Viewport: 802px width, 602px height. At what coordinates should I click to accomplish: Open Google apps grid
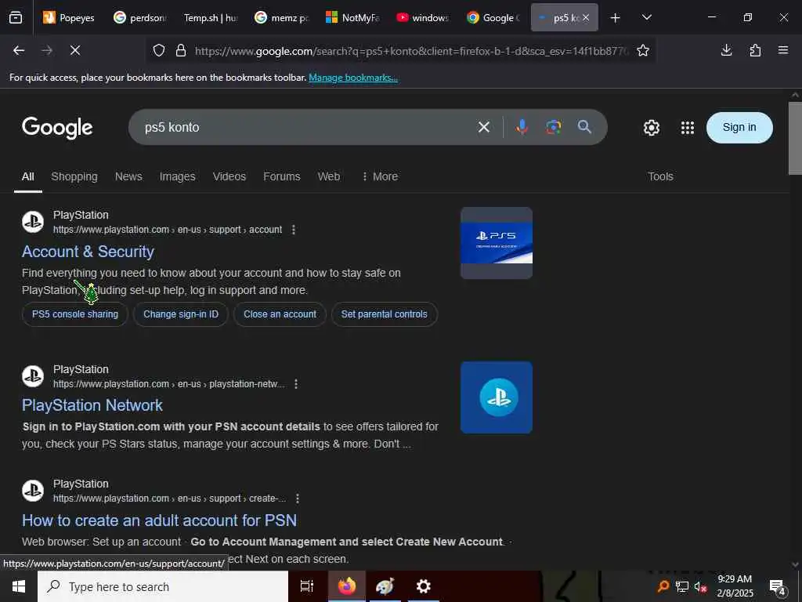coord(688,128)
